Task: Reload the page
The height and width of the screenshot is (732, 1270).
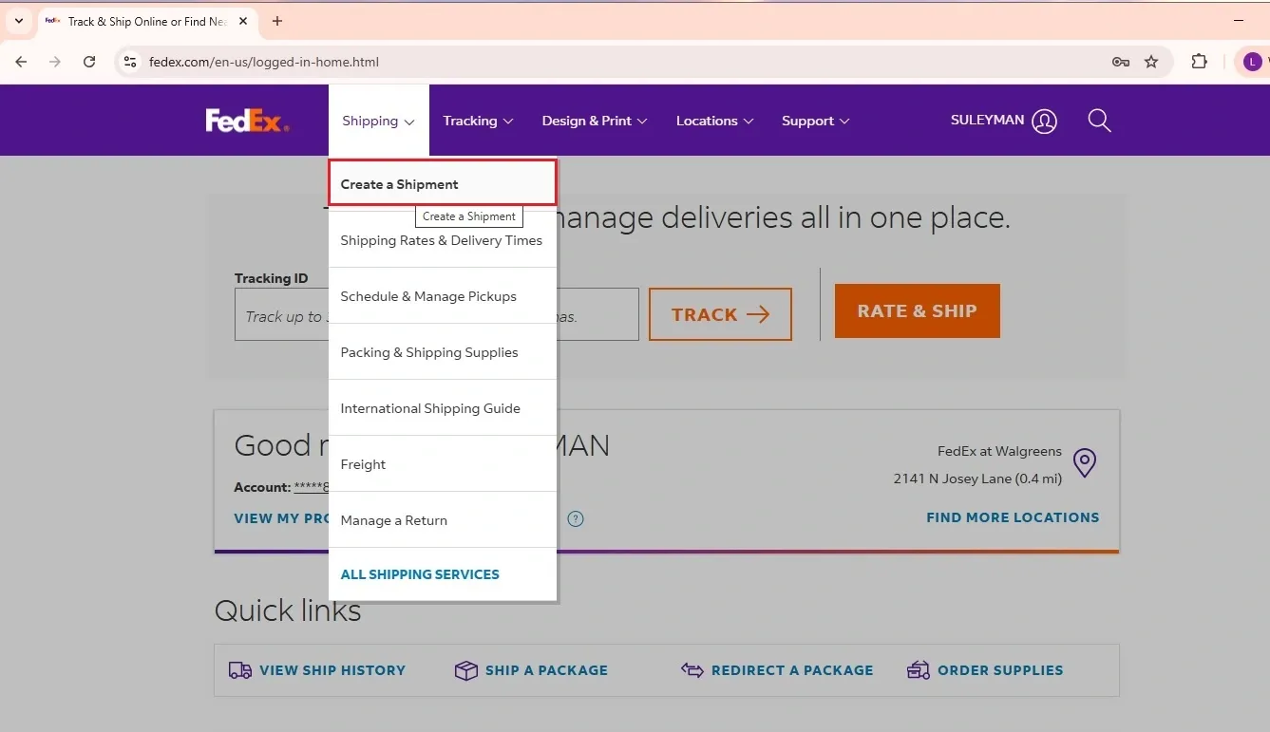Action: (x=89, y=62)
